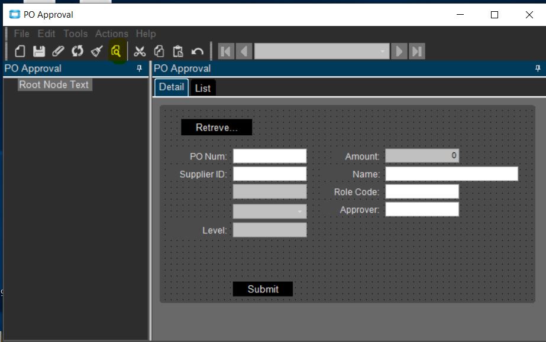Click the Level field

click(270, 230)
